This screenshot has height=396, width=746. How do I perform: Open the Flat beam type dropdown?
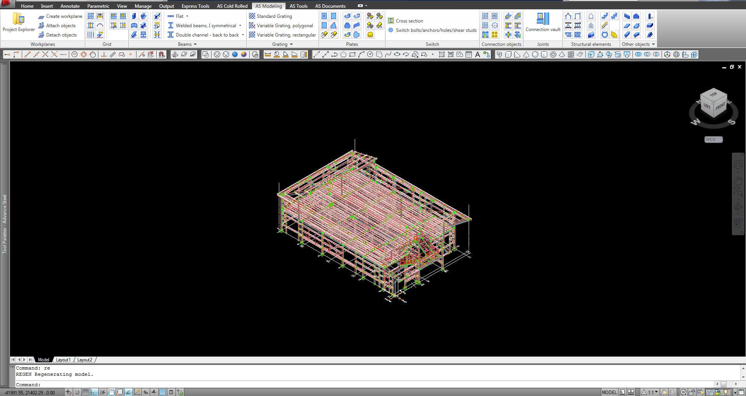(187, 16)
